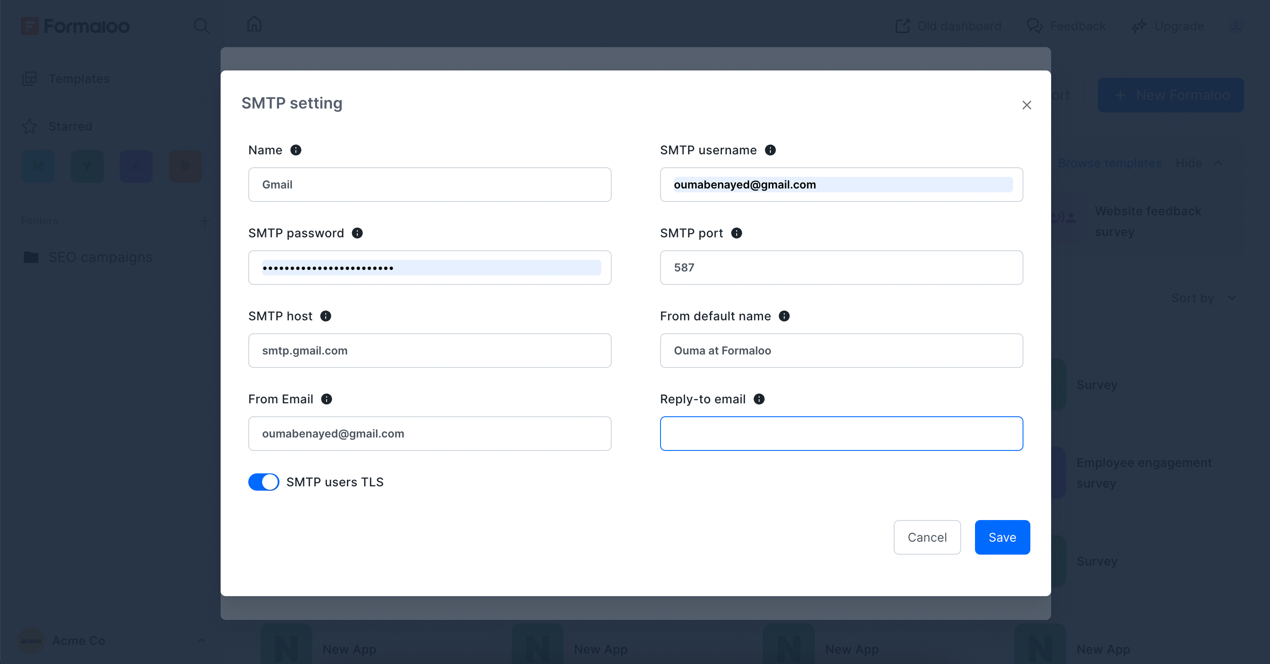Click the Formaloo logo

[75, 26]
